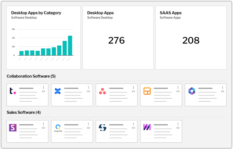Click link icon on 't.' card
This screenshot has width=233, height=149.
(43, 91)
